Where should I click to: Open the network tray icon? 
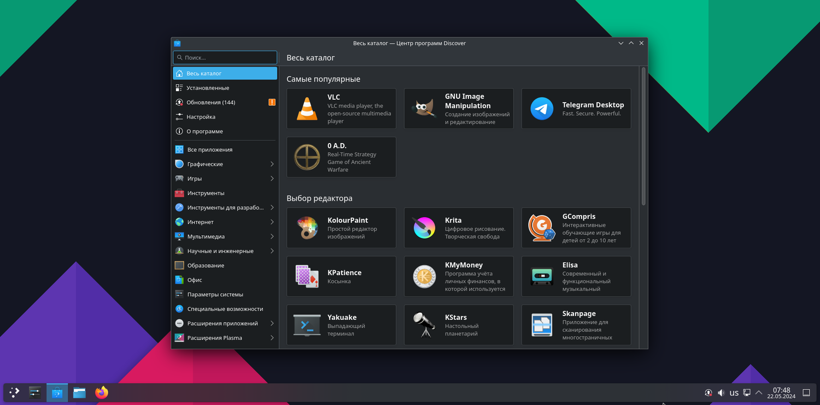pyautogui.click(x=747, y=392)
